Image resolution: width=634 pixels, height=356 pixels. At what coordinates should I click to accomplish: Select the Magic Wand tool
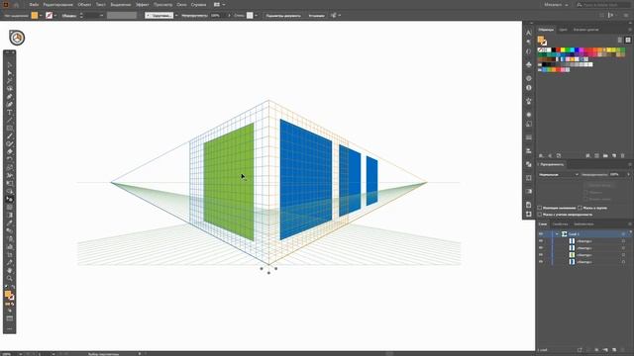click(9, 81)
